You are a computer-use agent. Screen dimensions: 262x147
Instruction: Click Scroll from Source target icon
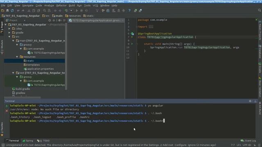click(x=50, y=20)
